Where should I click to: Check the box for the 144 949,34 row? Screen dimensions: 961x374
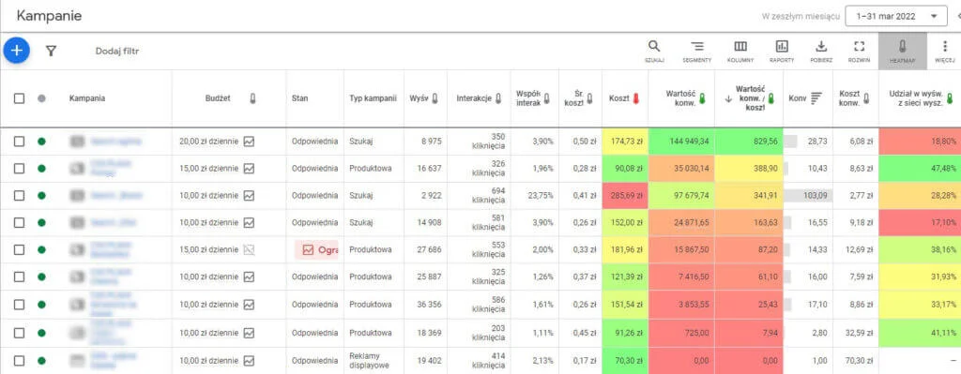(19, 142)
